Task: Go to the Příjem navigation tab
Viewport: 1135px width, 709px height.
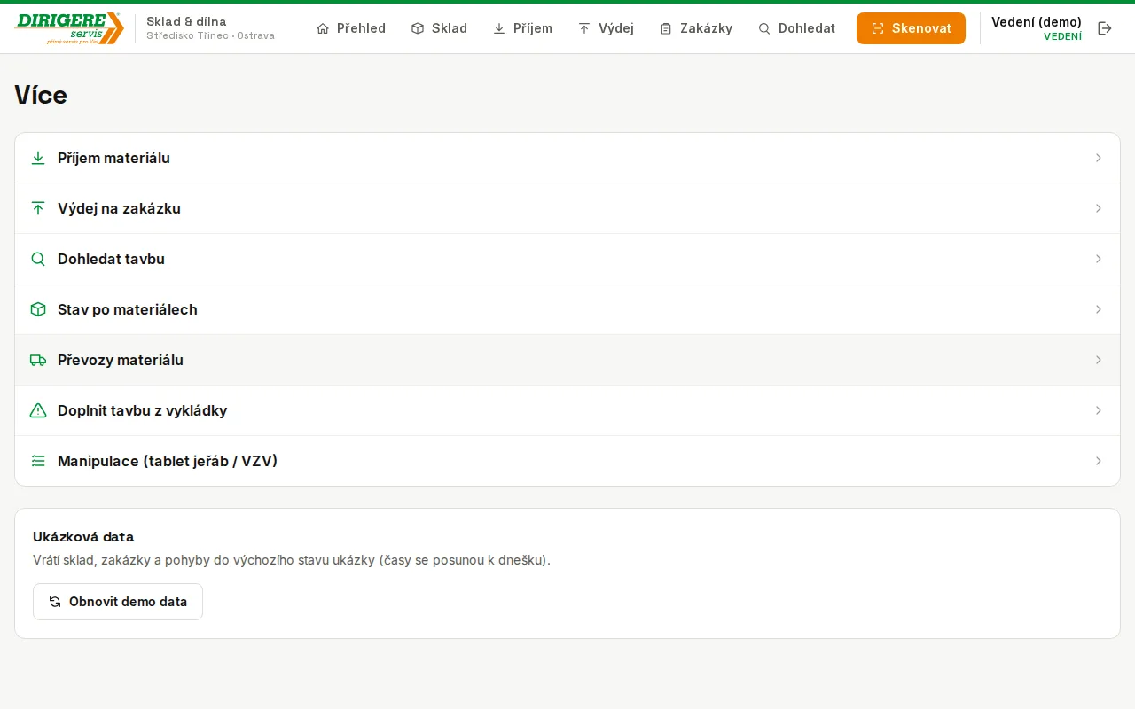Action: click(522, 28)
